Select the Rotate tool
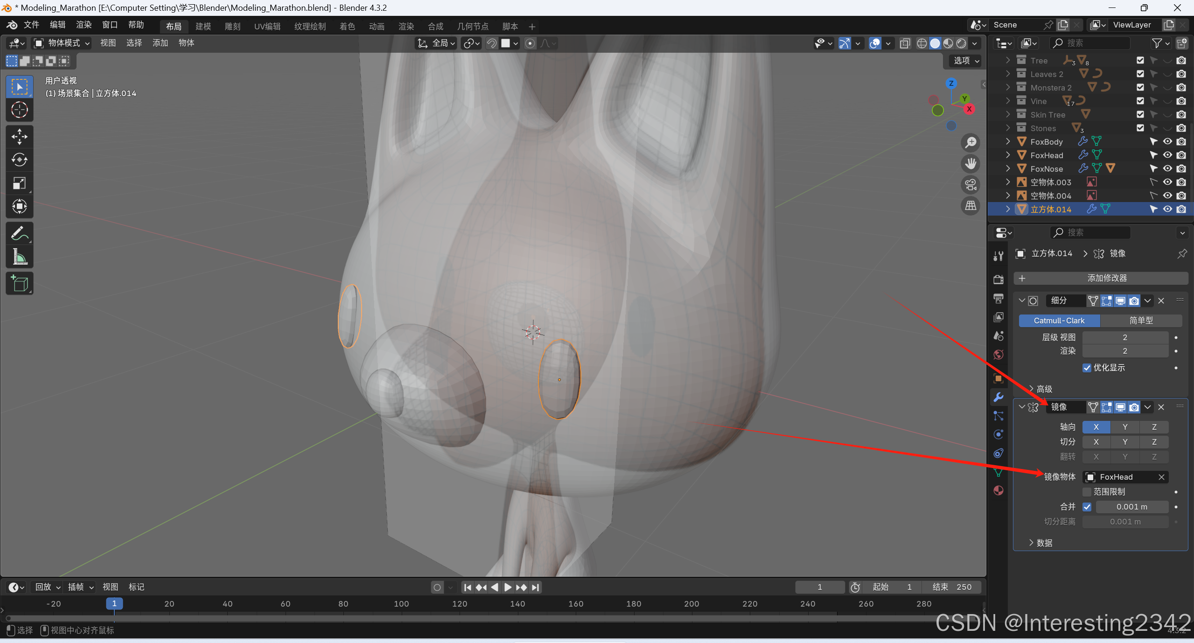 [x=19, y=160]
